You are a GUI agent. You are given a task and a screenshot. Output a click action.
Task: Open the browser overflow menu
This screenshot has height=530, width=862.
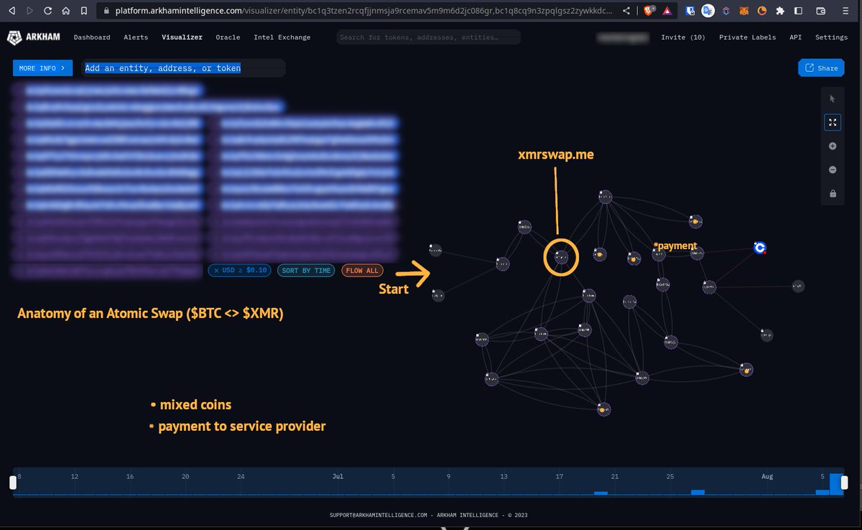845,11
